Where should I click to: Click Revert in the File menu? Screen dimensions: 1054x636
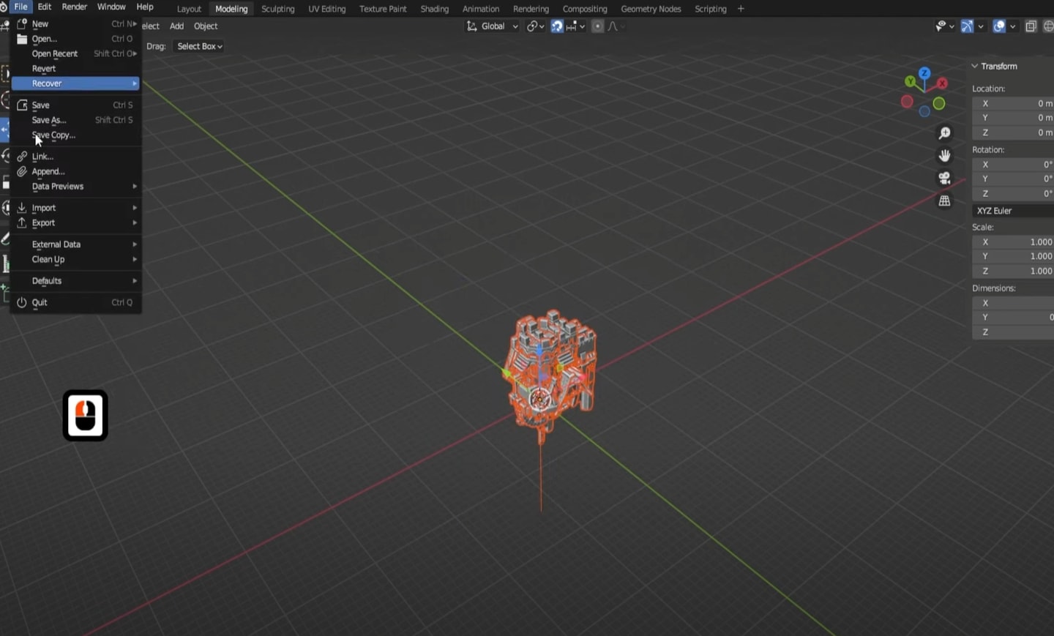(75, 69)
